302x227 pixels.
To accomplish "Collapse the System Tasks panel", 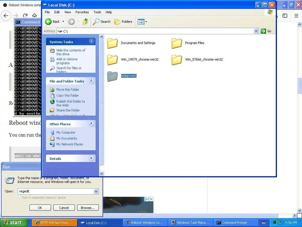I will tap(91, 41).
